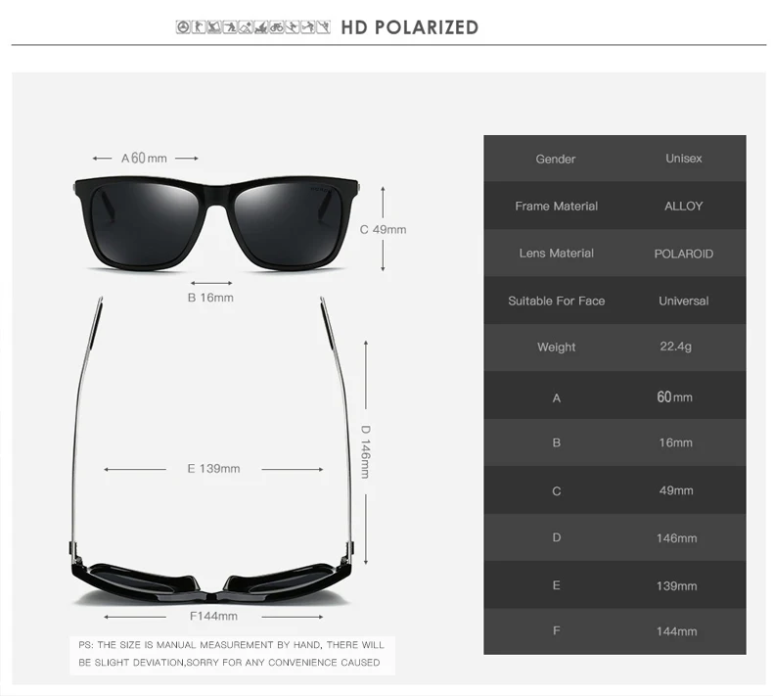Click the steering wheel driving icon

[183, 27]
